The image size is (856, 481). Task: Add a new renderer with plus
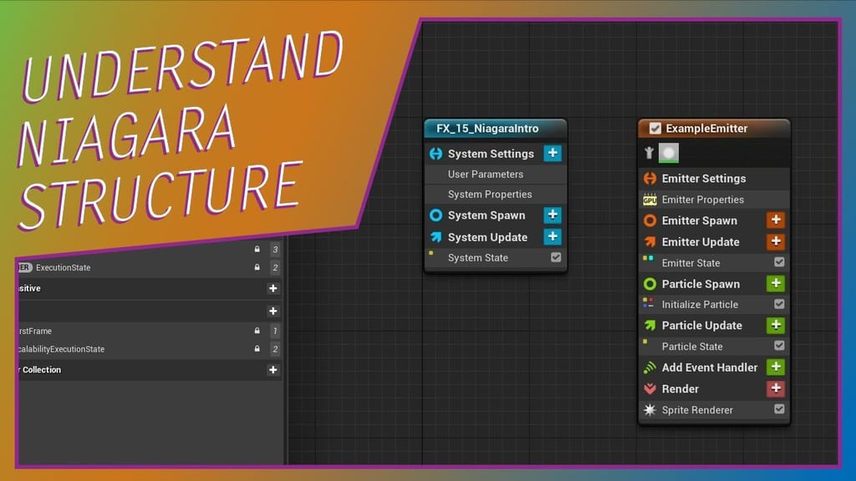776,388
